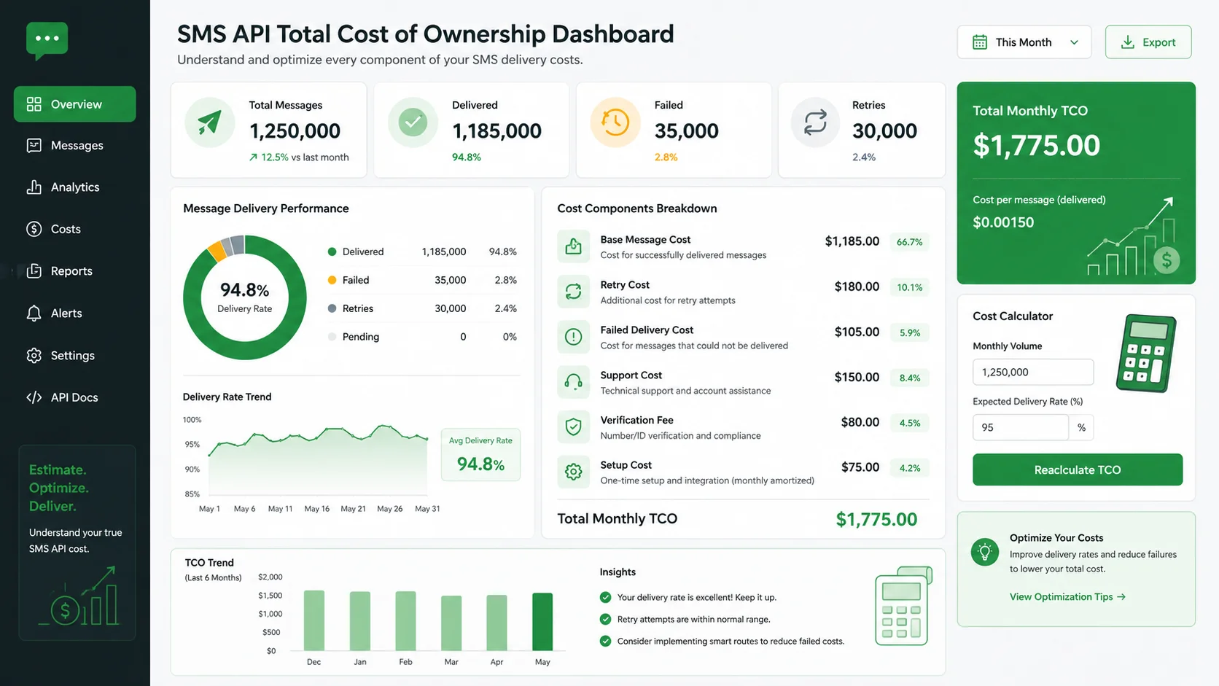Click the 66.7% badge for Base Message Cost
This screenshot has height=686, width=1219.
coord(909,242)
